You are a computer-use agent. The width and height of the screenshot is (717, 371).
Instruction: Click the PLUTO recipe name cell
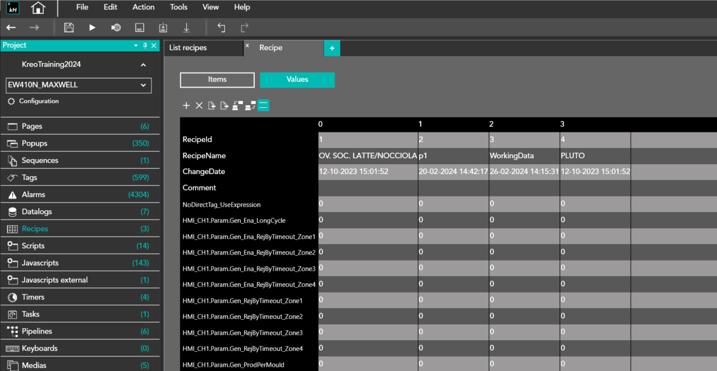595,156
